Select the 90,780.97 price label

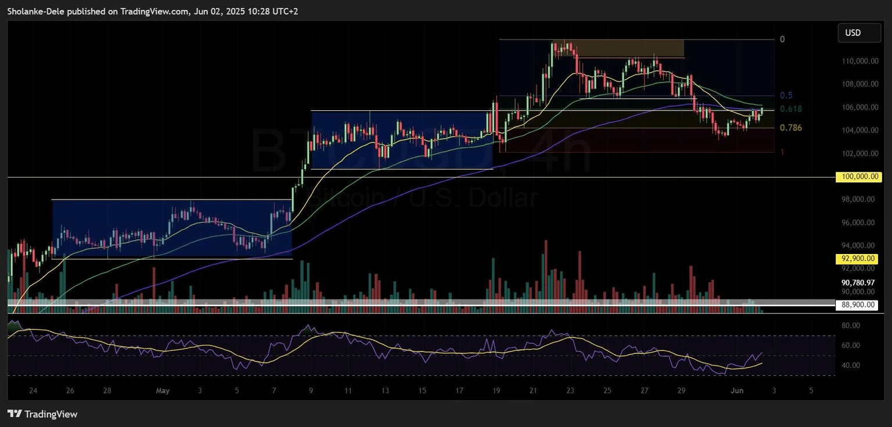point(857,283)
